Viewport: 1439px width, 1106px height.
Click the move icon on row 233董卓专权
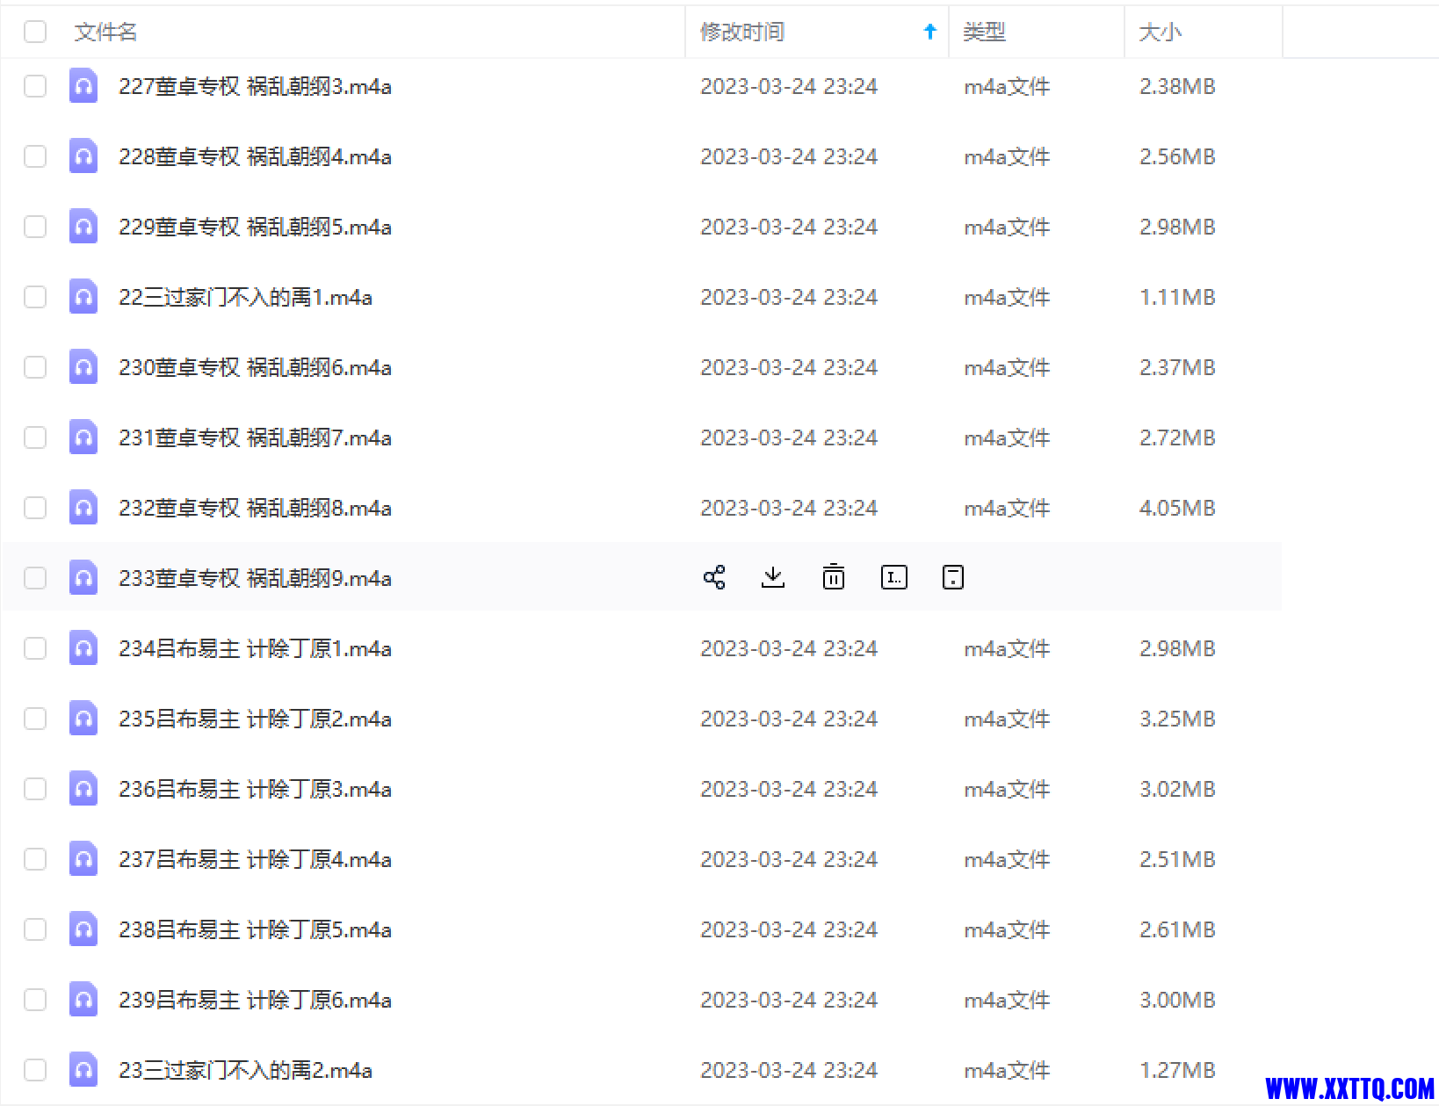tap(953, 577)
